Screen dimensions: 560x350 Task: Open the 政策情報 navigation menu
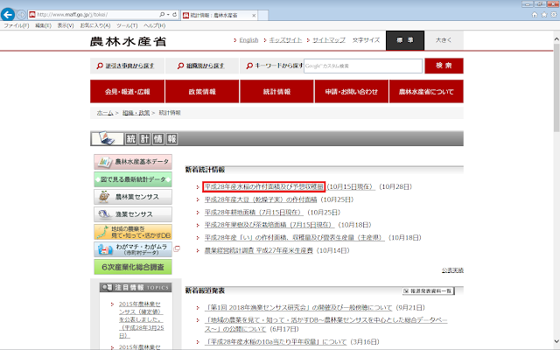coord(206,91)
